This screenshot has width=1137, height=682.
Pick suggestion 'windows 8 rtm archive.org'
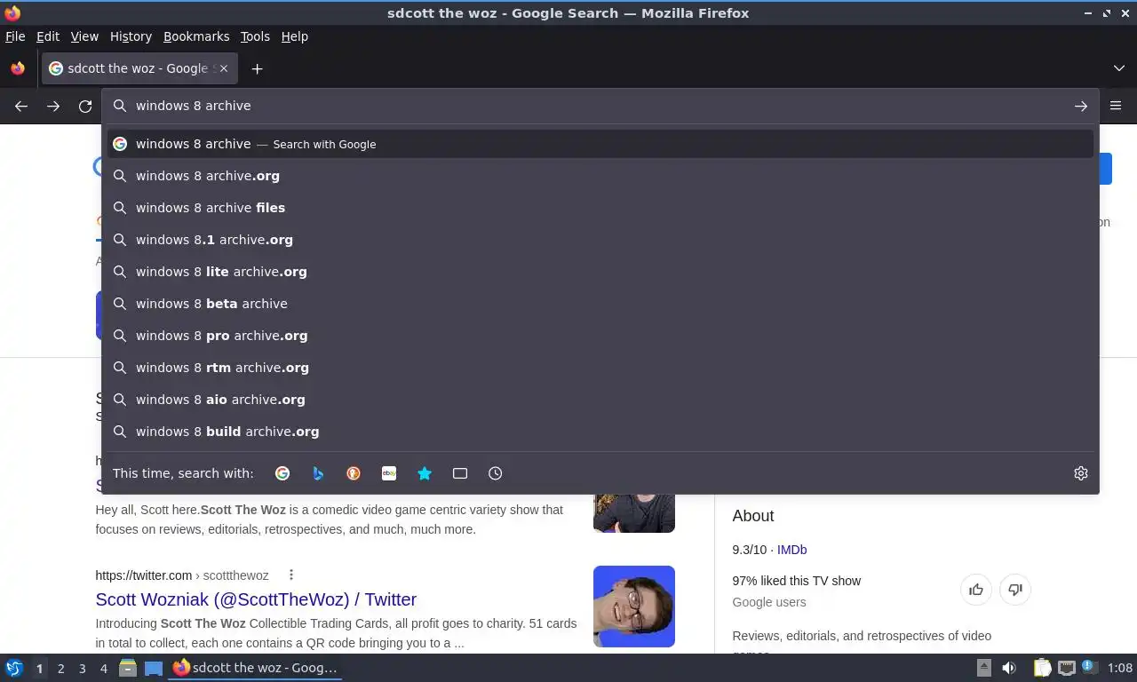click(600, 368)
